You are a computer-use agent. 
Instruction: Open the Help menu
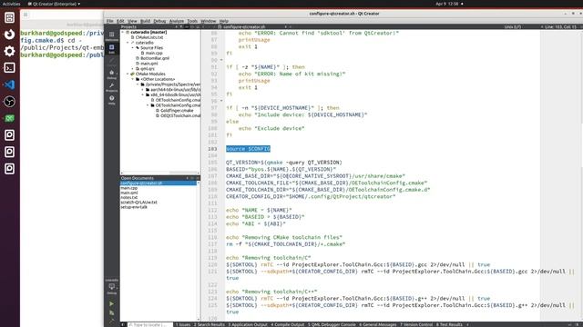(224, 21)
